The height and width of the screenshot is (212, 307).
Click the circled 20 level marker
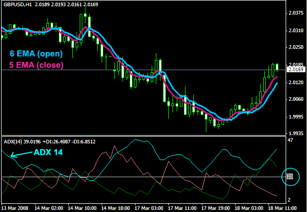pos(290,177)
